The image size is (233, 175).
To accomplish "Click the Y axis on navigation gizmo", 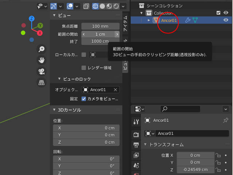I will [x=40, y=26].
